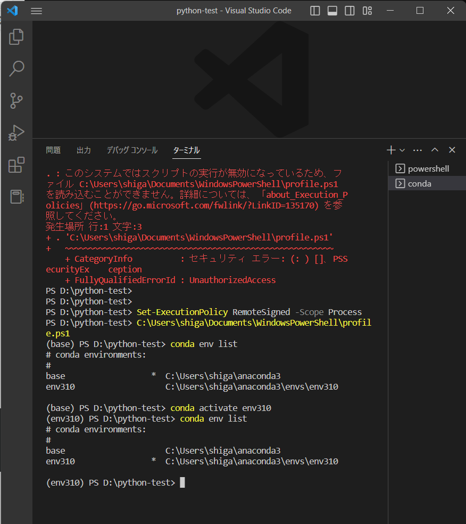Create a new terminal with the plus icon
The height and width of the screenshot is (524, 466).
pos(390,150)
